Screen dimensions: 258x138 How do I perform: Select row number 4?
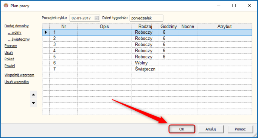147,50
